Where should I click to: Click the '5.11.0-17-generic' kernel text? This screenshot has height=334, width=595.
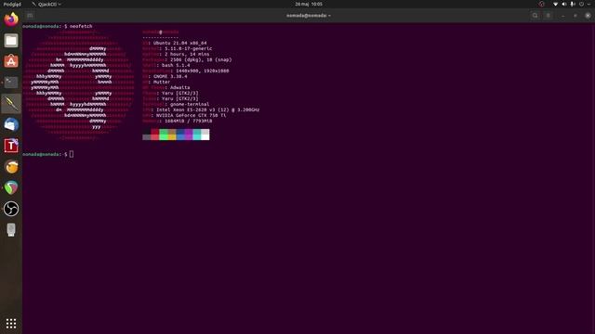(189, 48)
